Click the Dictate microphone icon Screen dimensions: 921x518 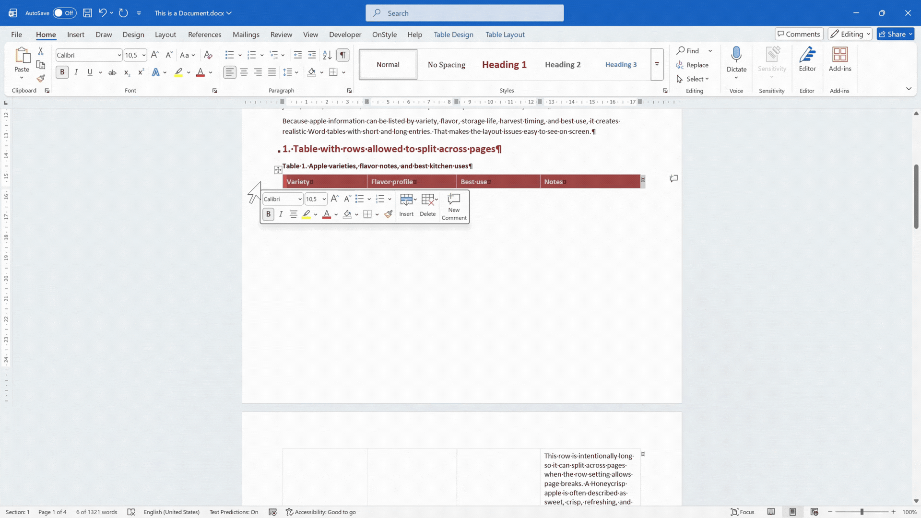(x=736, y=55)
